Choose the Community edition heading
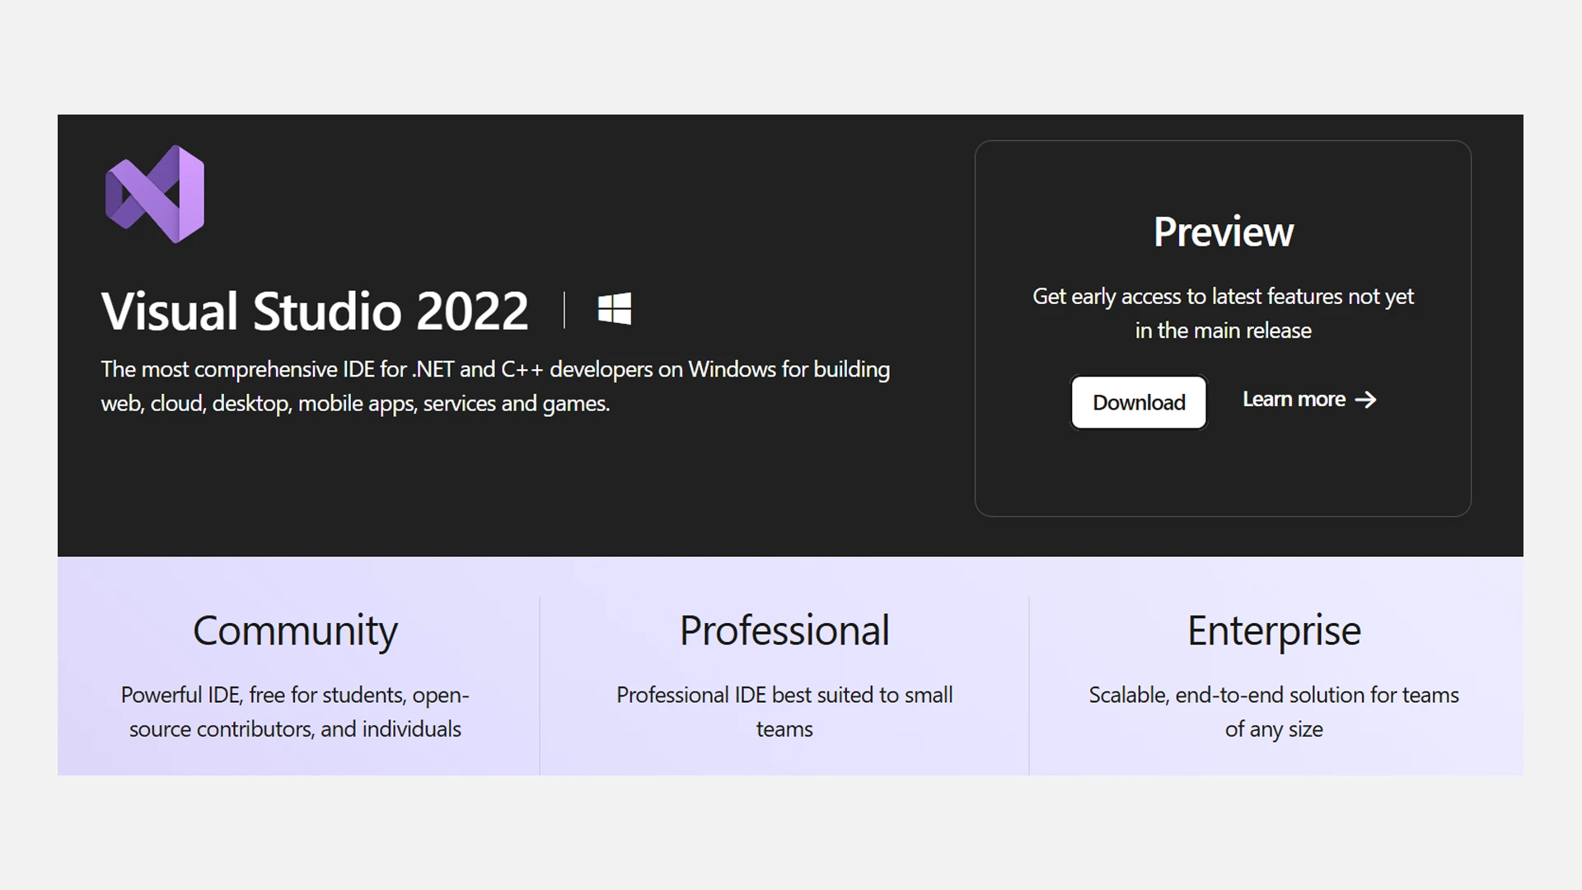The width and height of the screenshot is (1582, 890). click(295, 630)
